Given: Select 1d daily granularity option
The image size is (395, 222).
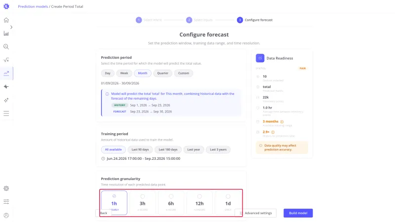Looking at the screenshot, I should (x=228, y=203).
